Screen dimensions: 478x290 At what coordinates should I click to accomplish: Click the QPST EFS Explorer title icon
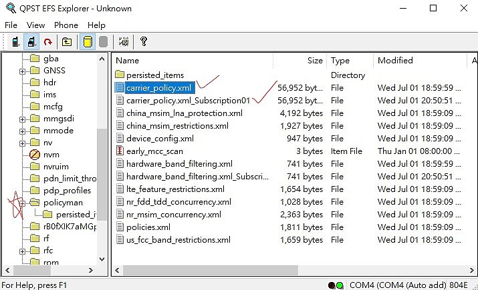[x=11, y=8]
